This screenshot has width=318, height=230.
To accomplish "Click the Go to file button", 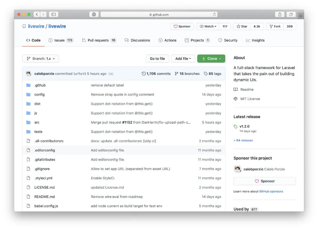I will click(x=157, y=58).
